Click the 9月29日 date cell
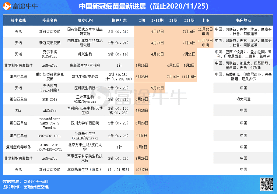This screenshot has width=277, height=194. pyautogui.click(x=142, y=158)
